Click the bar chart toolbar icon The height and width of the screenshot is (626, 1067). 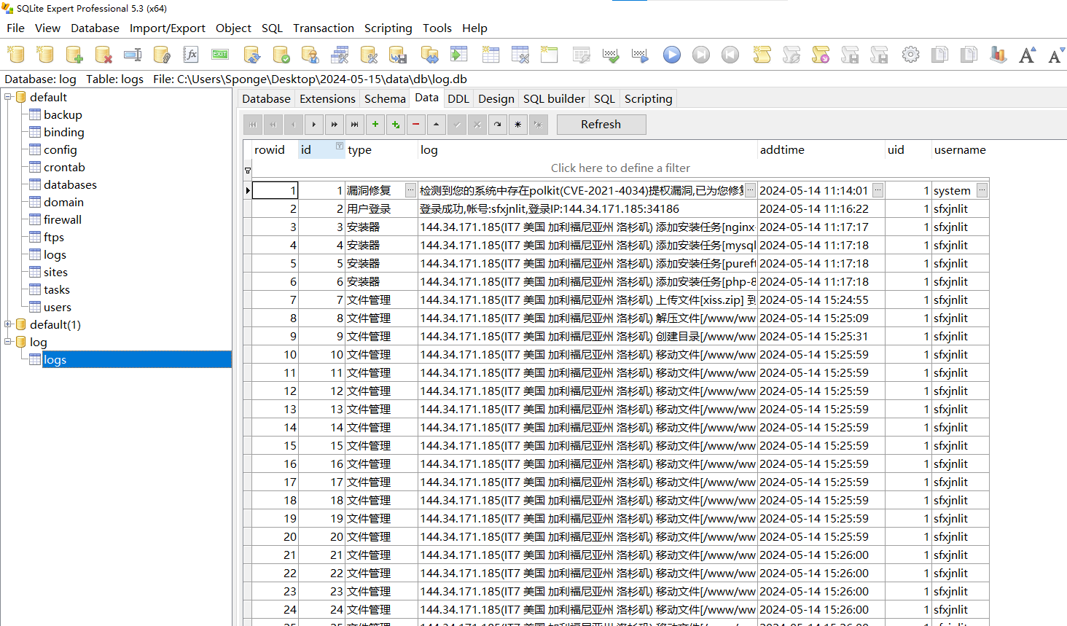point(998,55)
